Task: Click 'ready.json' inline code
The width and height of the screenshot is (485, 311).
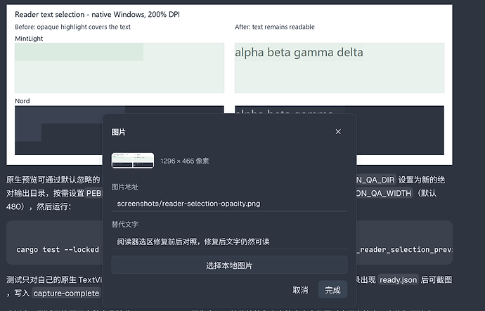Action: (x=398, y=280)
